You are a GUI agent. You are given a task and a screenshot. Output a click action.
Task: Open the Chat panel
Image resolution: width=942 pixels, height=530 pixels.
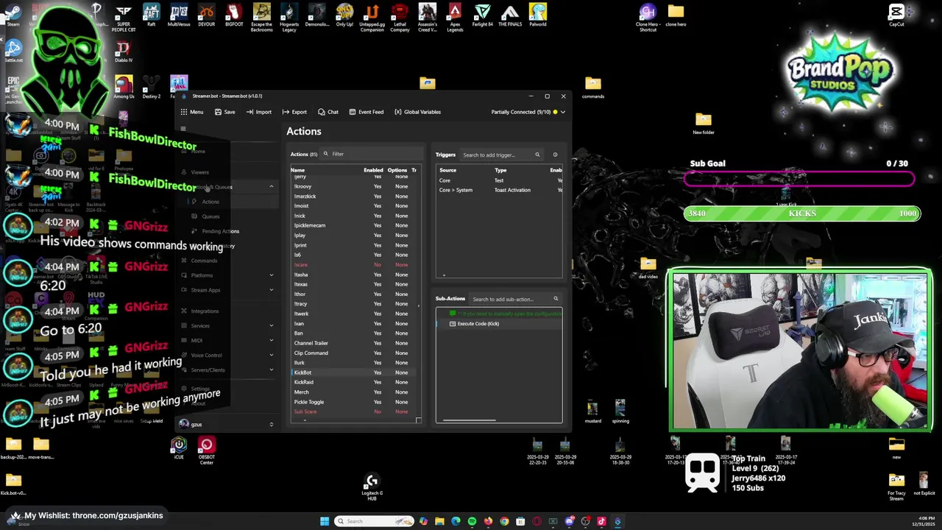coord(328,112)
